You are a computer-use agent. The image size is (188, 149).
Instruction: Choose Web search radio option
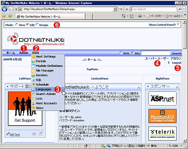(x=121, y=53)
